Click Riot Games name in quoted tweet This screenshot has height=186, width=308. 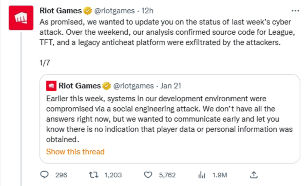coord(80,86)
